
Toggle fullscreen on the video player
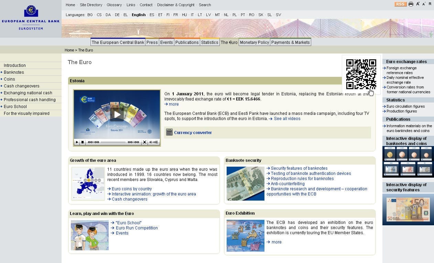click(144, 142)
